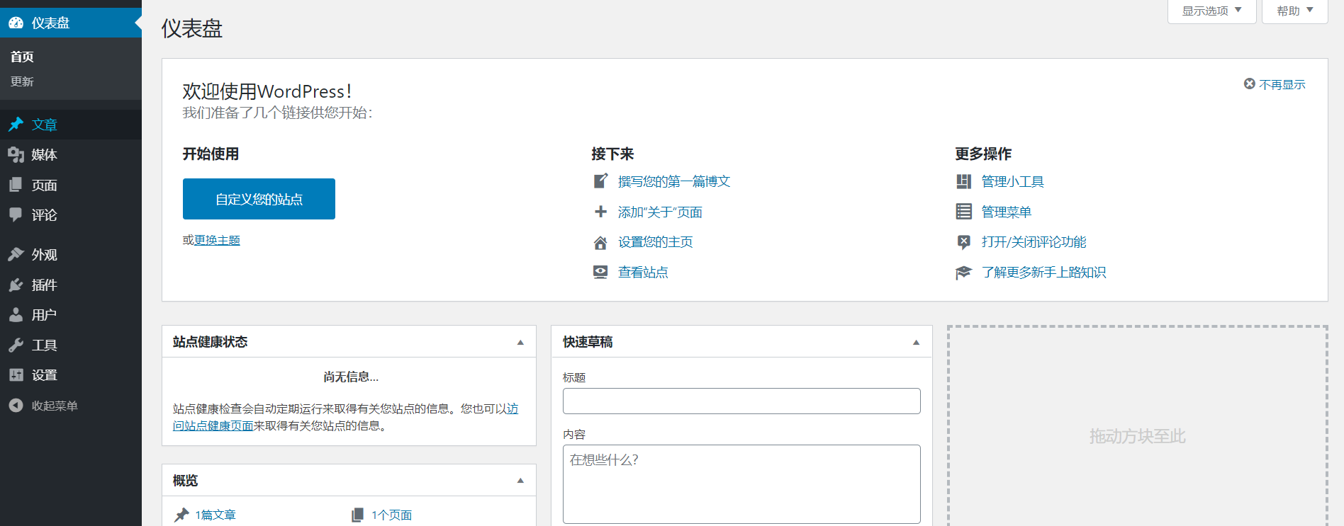The width and height of the screenshot is (1344, 526).
Task: Click the user icon beside 用户
Action: click(16, 315)
